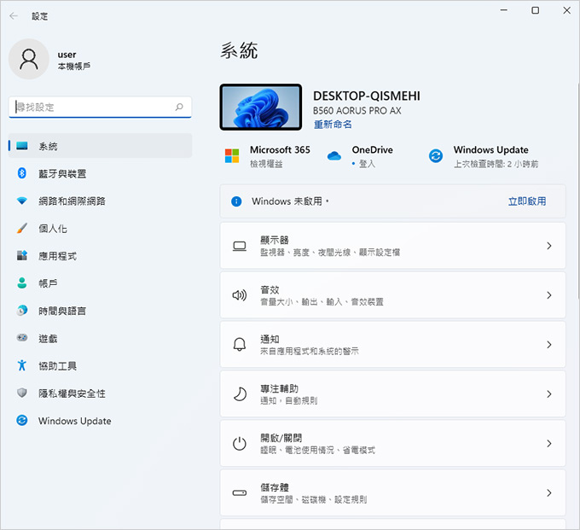Click the 儲存體 drive icon
Screen dimensions: 580x530
point(240,492)
